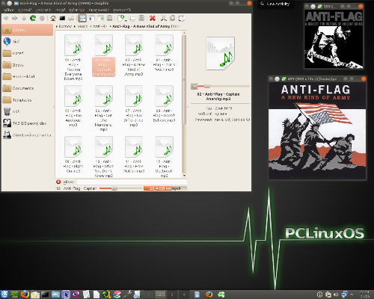Click the stop loading icon in Dolphin toolbar
374x299 pixels.
click(42, 18)
